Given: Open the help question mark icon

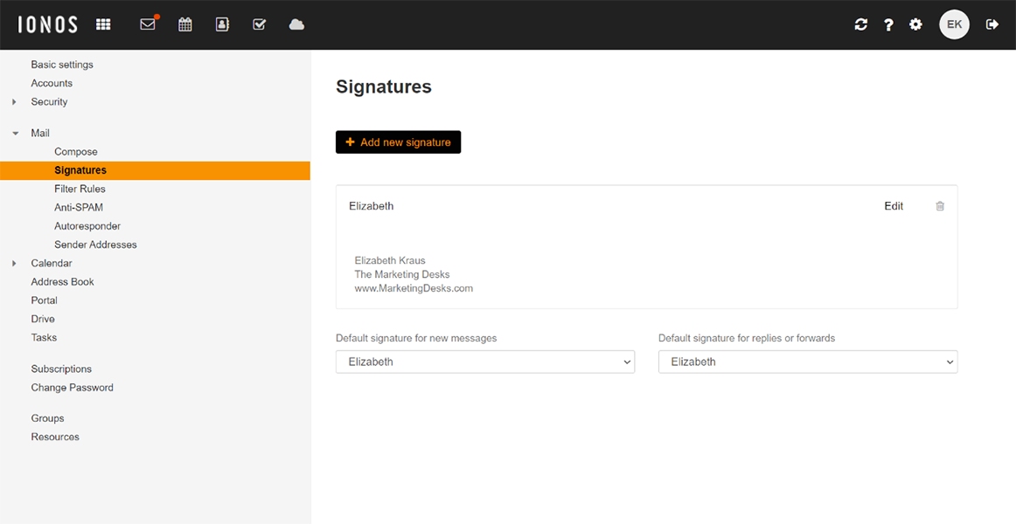Looking at the screenshot, I should pyautogui.click(x=888, y=24).
